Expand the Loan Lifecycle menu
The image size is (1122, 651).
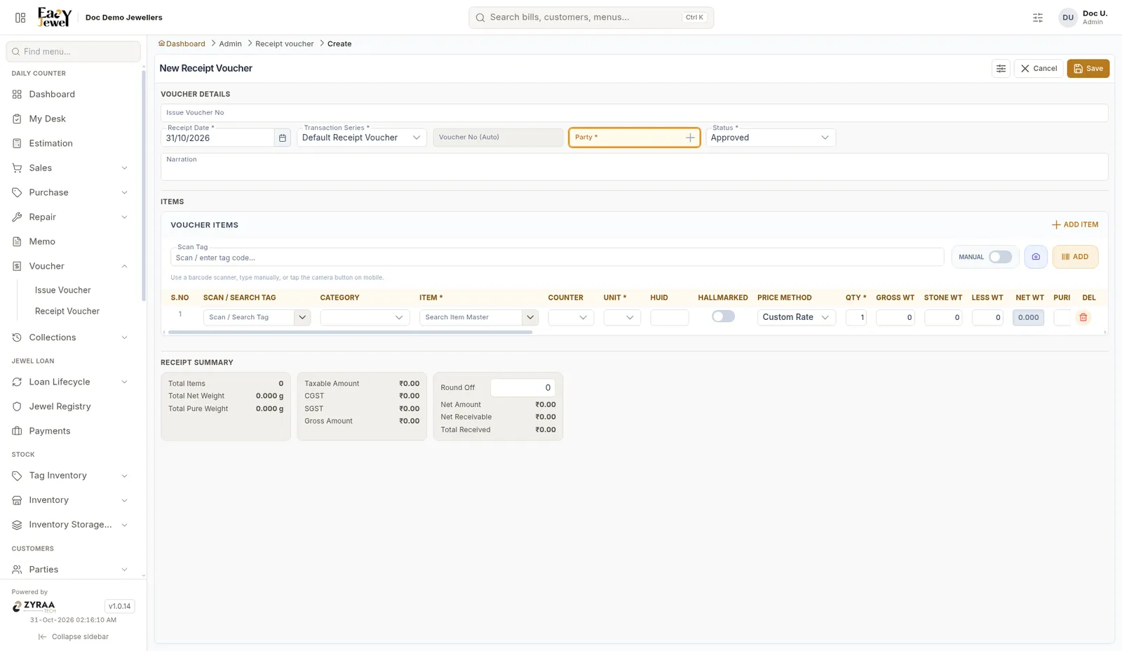(x=72, y=382)
